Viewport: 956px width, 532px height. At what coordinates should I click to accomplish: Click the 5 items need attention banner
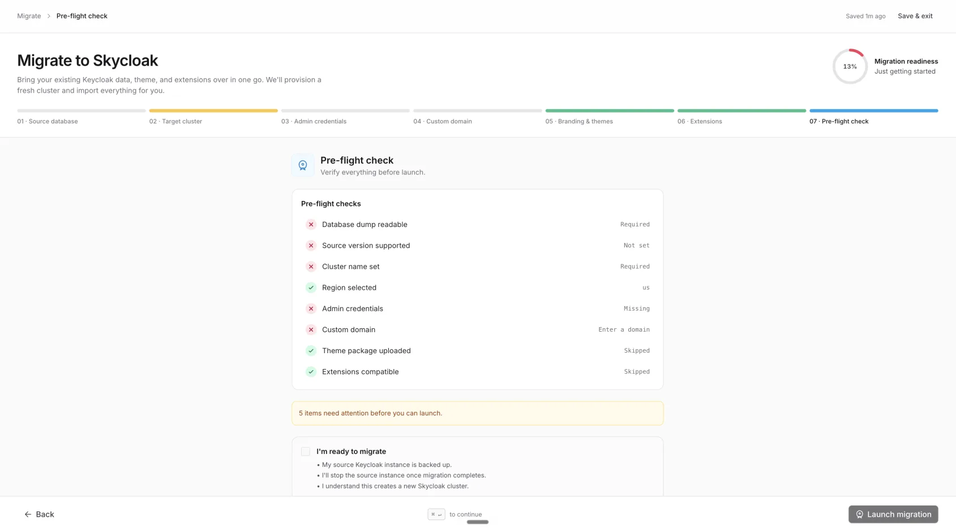(x=478, y=413)
